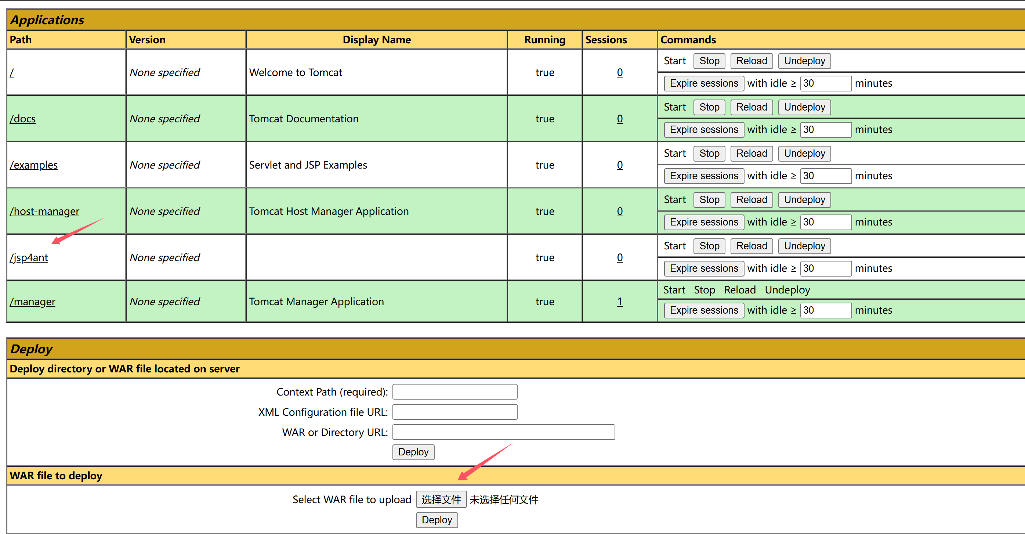Undeploy the /host-manager application
This screenshot has height=534, width=1025.
point(804,199)
